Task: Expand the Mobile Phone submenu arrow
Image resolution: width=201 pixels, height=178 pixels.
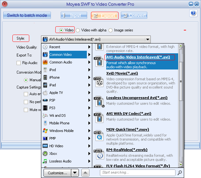Action: [x=89, y=123]
